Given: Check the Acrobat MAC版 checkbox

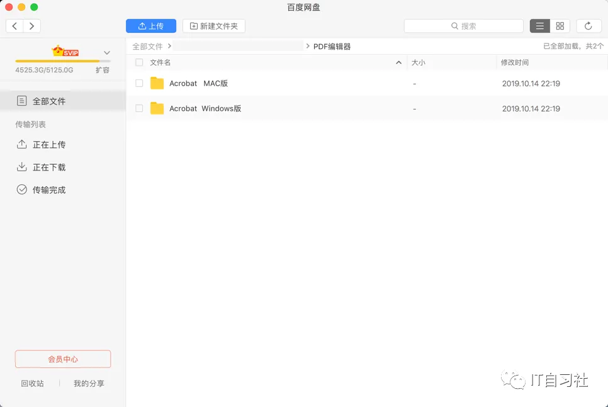Looking at the screenshot, I should click(139, 83).
